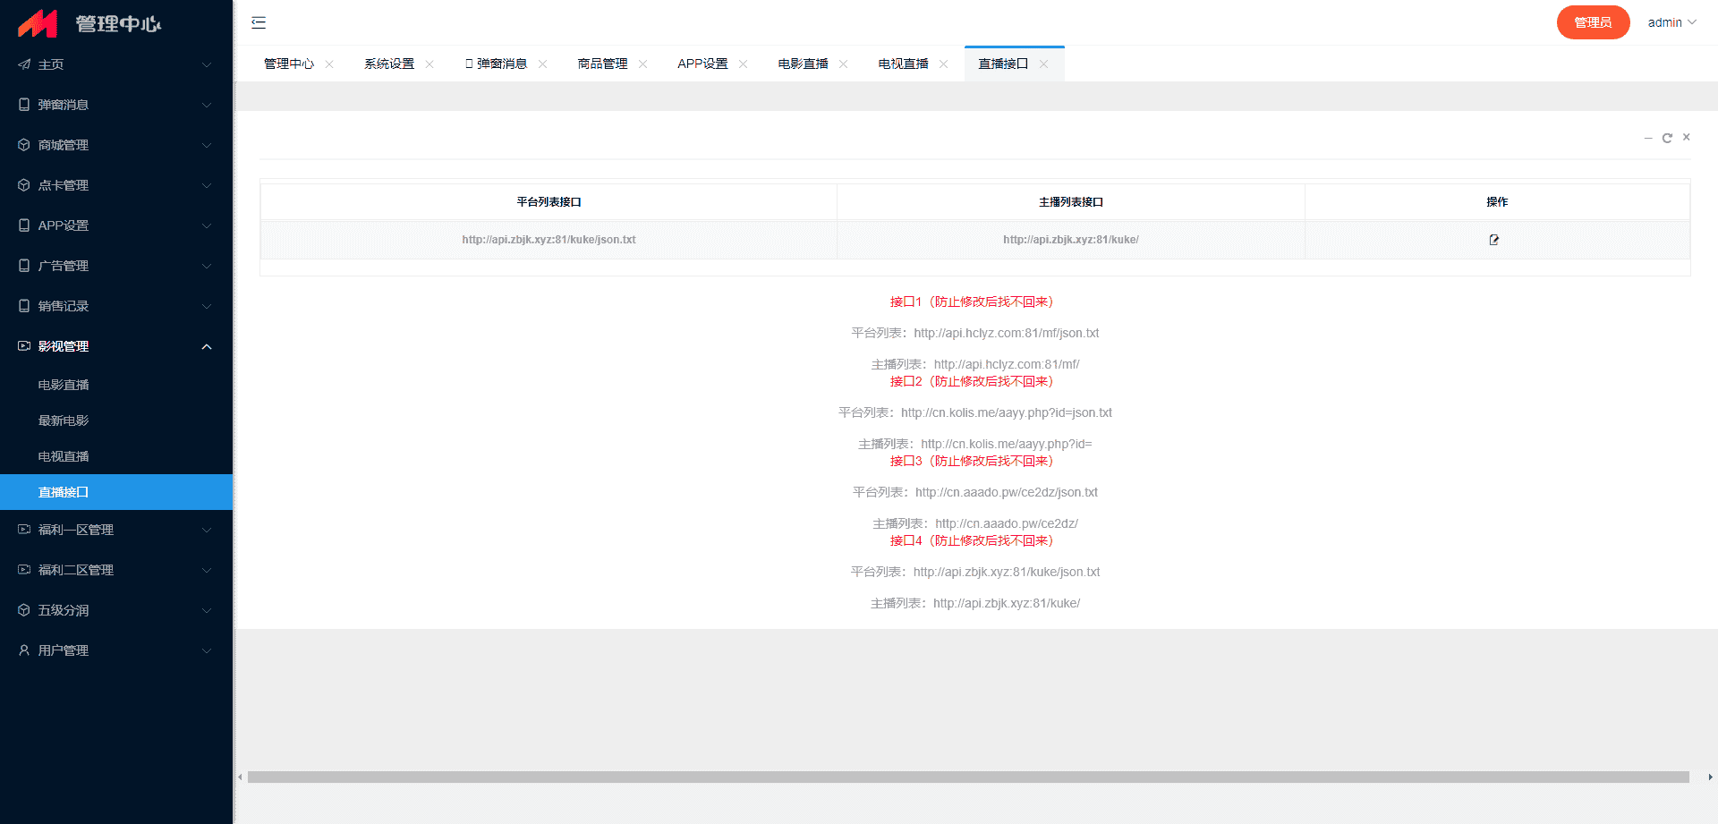Click the refresh icon in the panel header
The image size is (1718, 824).
coord(1667,138)
